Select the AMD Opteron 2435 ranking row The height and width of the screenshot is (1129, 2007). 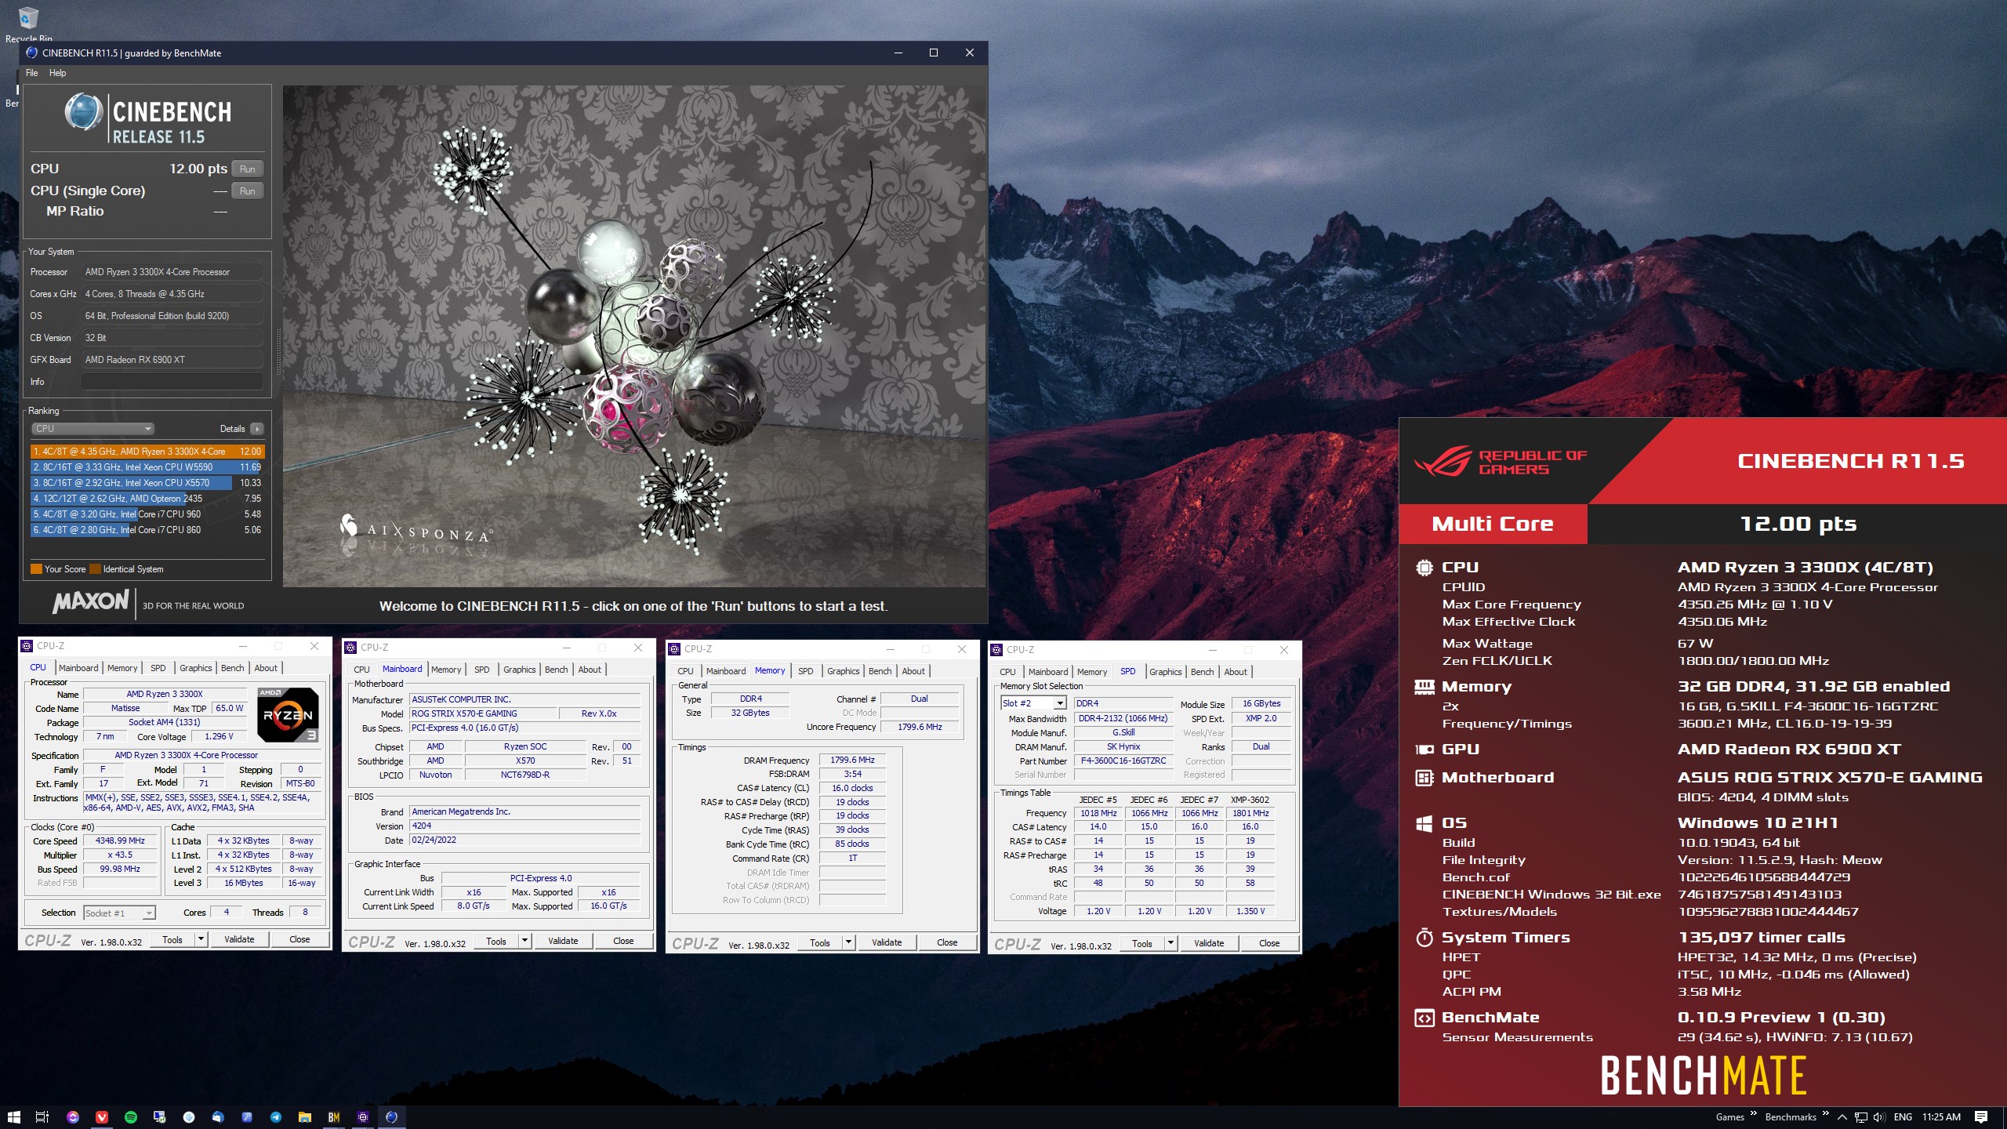[x=147, y=499]
